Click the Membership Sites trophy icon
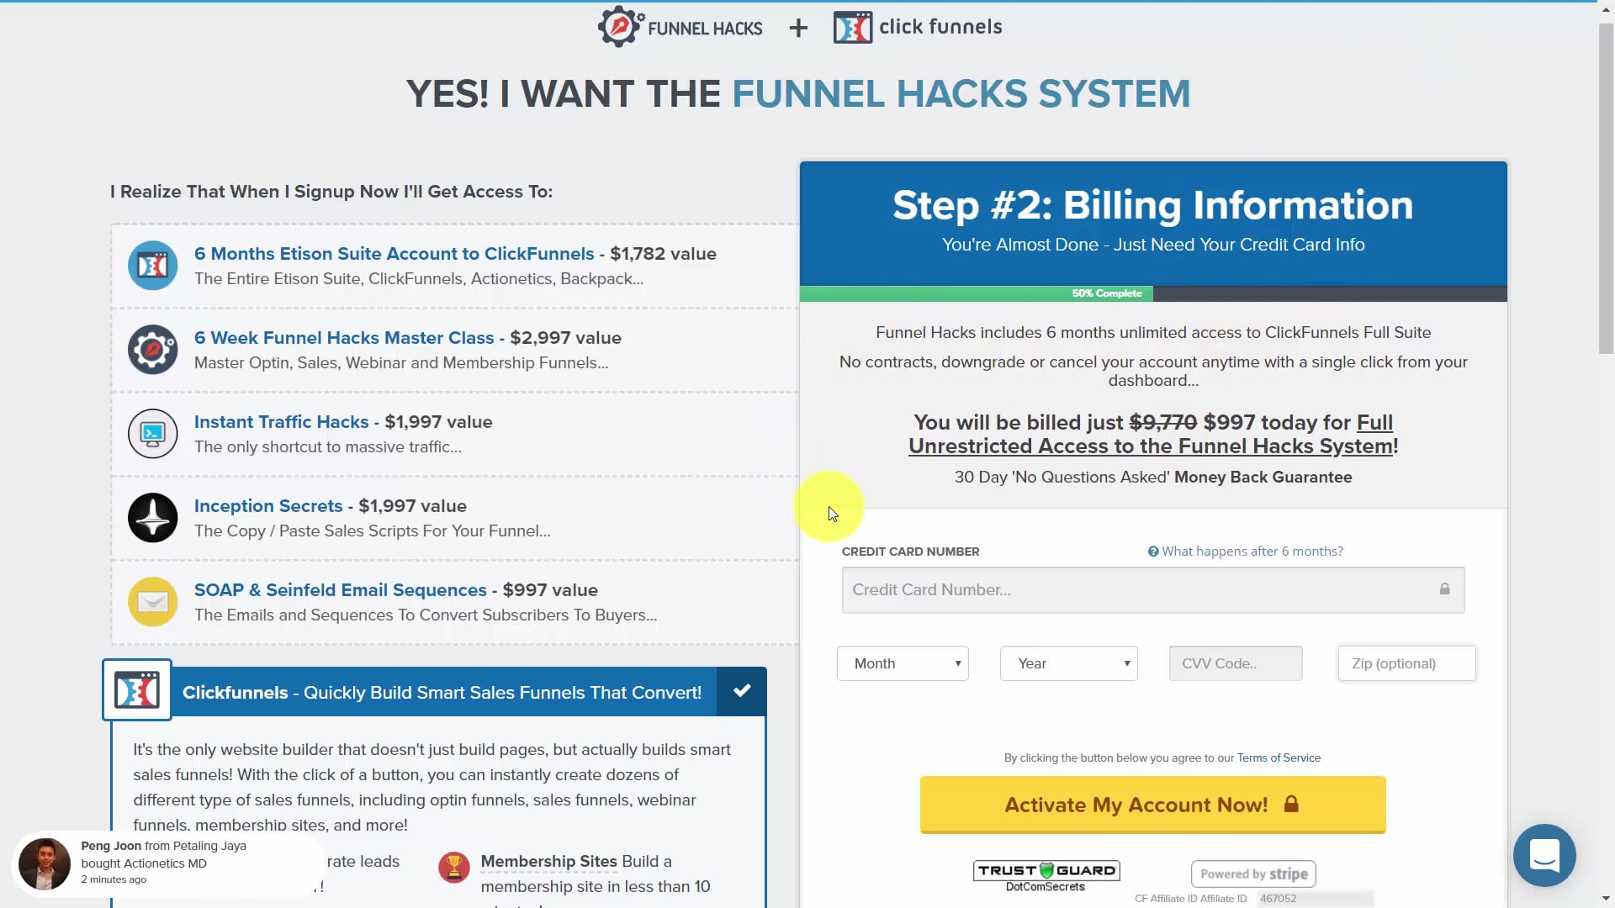The image size is (1615, 908). 454,867
